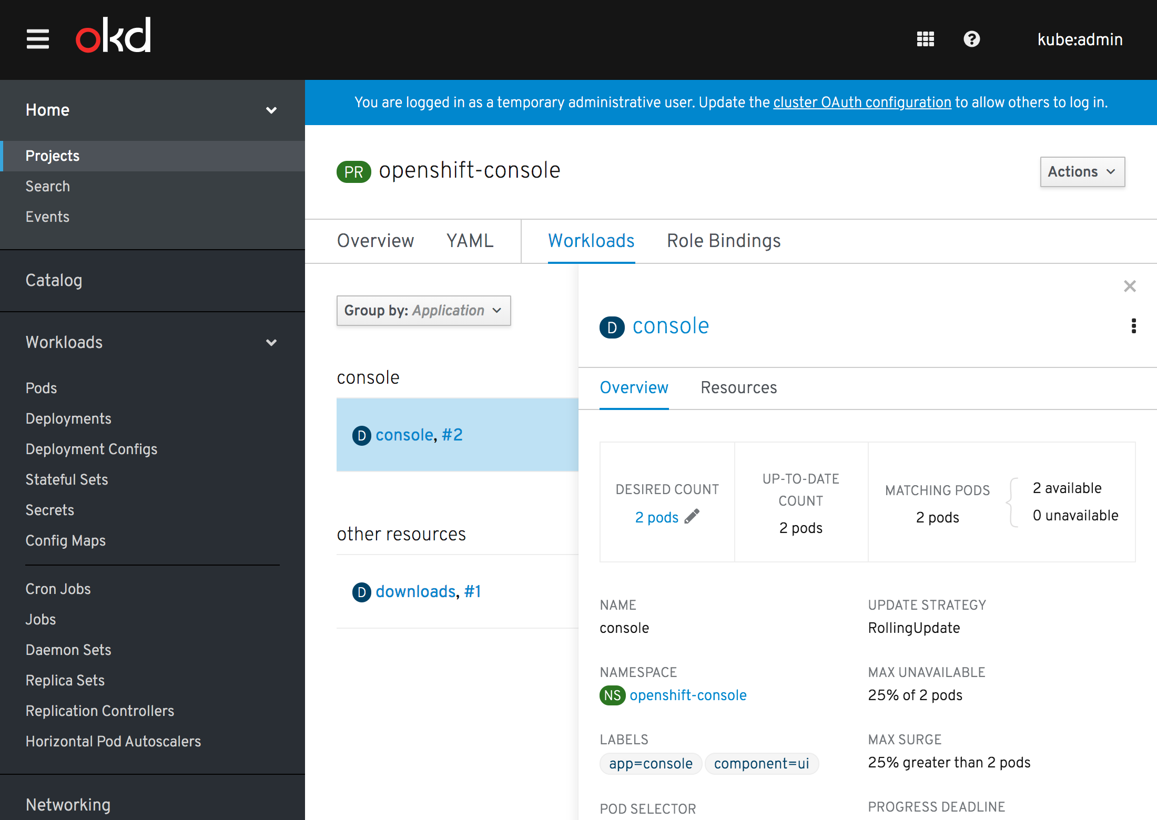
Task: Switch to the Role Bindings tab
Action: tap(723, 241)
